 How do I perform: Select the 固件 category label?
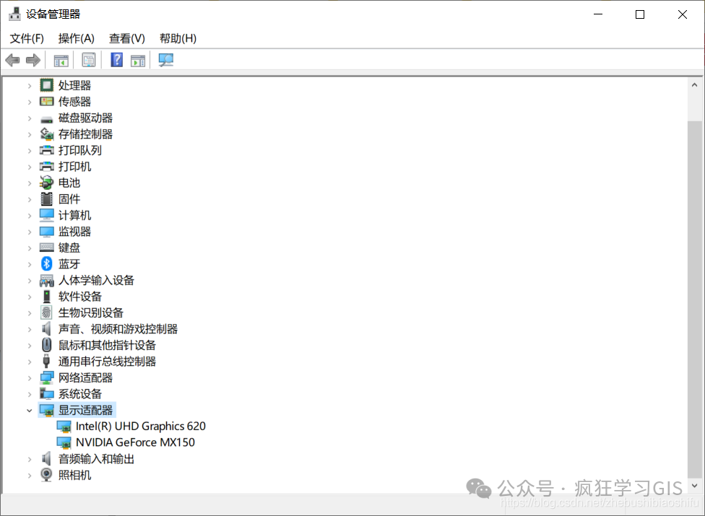click(69, 199)
